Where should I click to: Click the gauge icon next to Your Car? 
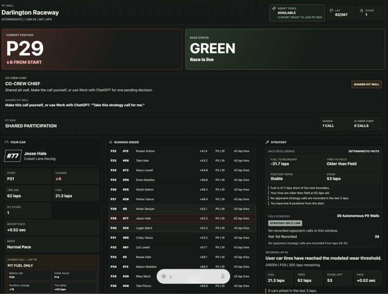[x=7, y=142]
